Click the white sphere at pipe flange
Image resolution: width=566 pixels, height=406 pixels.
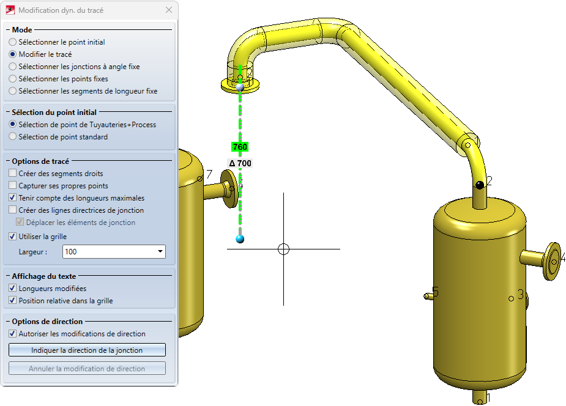pyautogui.click(x=240, y=87)
